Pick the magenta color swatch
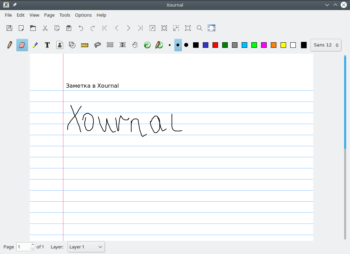Viewport: 350px width, 254px height. [x=264, y=45]
